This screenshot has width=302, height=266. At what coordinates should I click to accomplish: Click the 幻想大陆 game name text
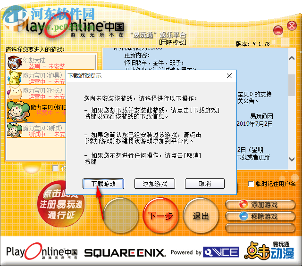click(x=34, y=60)
